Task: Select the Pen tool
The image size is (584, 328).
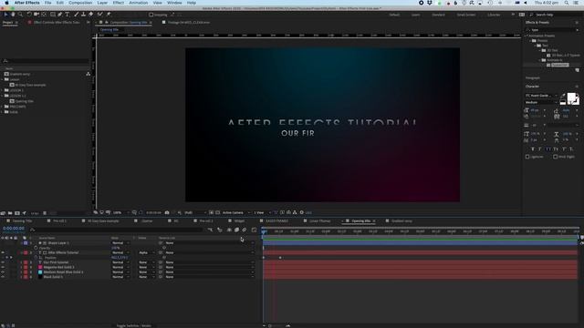Action: 60,15
